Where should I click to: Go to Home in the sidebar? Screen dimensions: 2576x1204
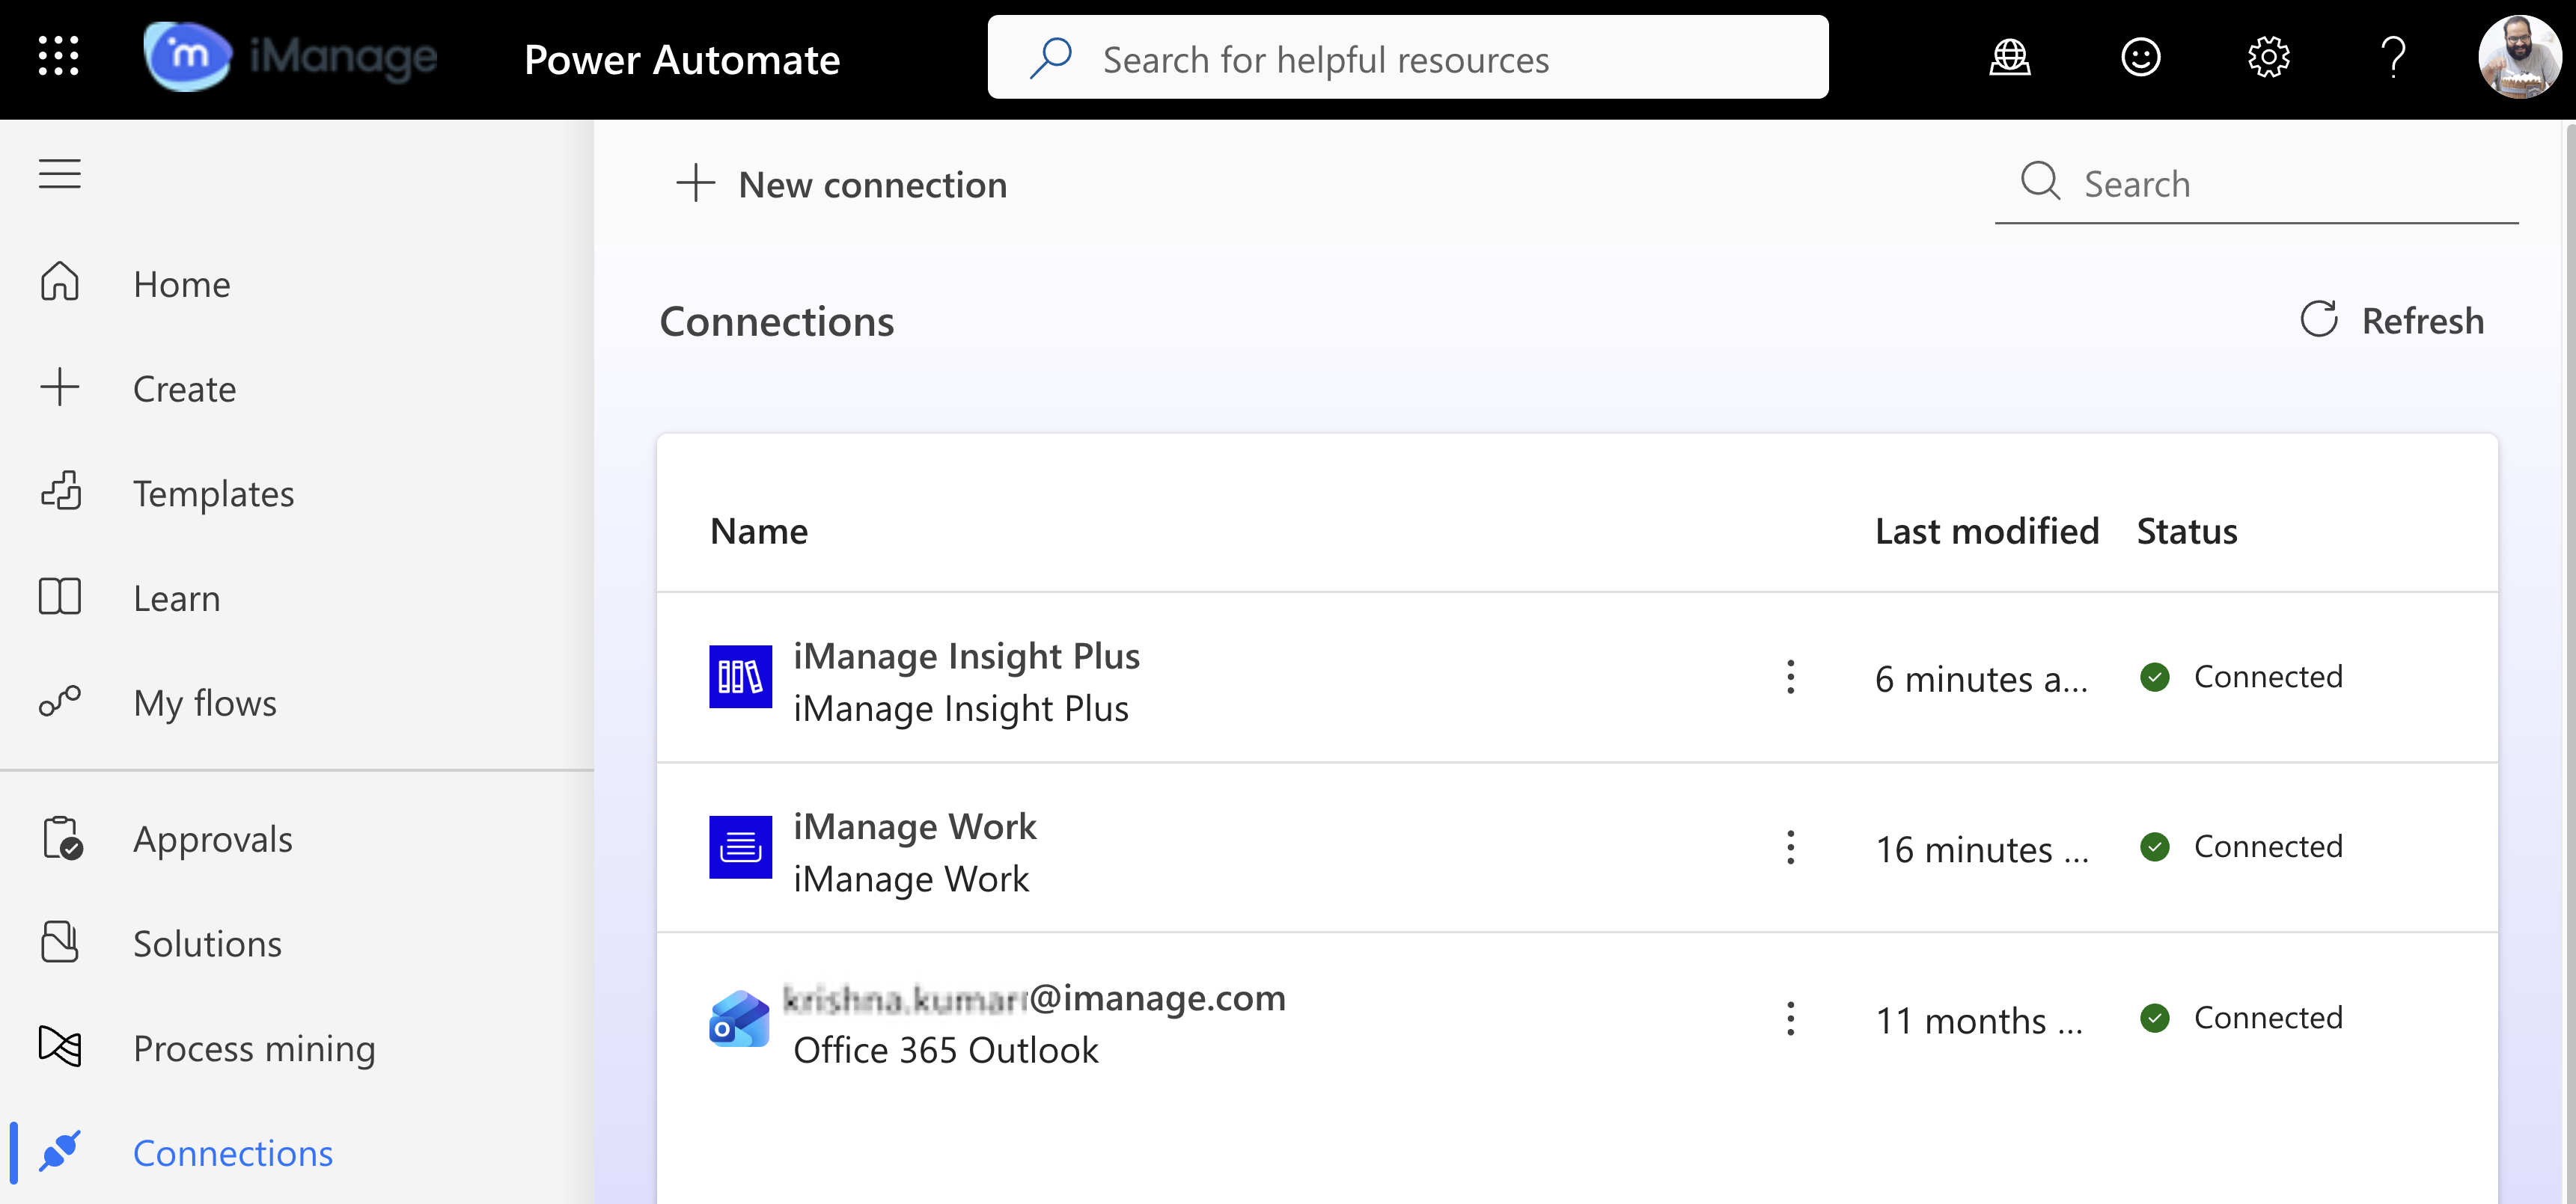(x=182, y=285)
